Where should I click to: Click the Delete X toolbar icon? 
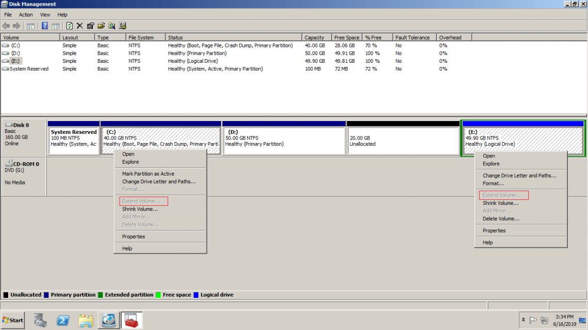point(80,26)
